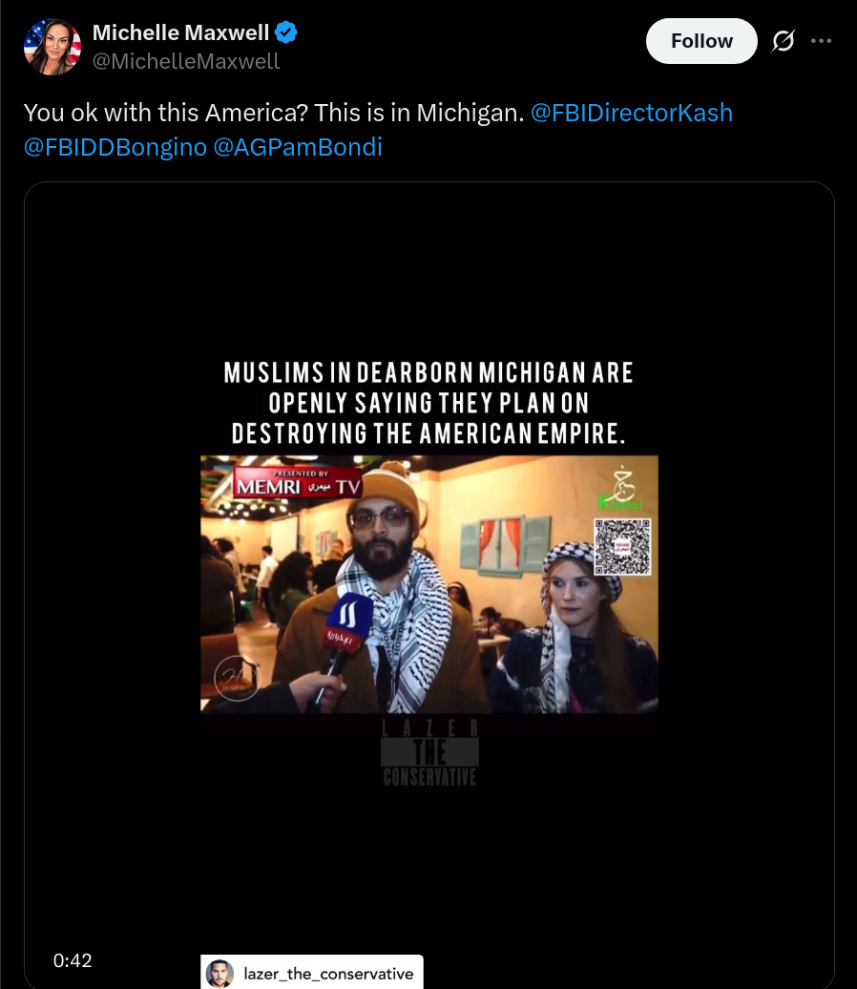Click the Michelle Maxwell display name
The image size is (857, 989).
click(x=181, y=32)
